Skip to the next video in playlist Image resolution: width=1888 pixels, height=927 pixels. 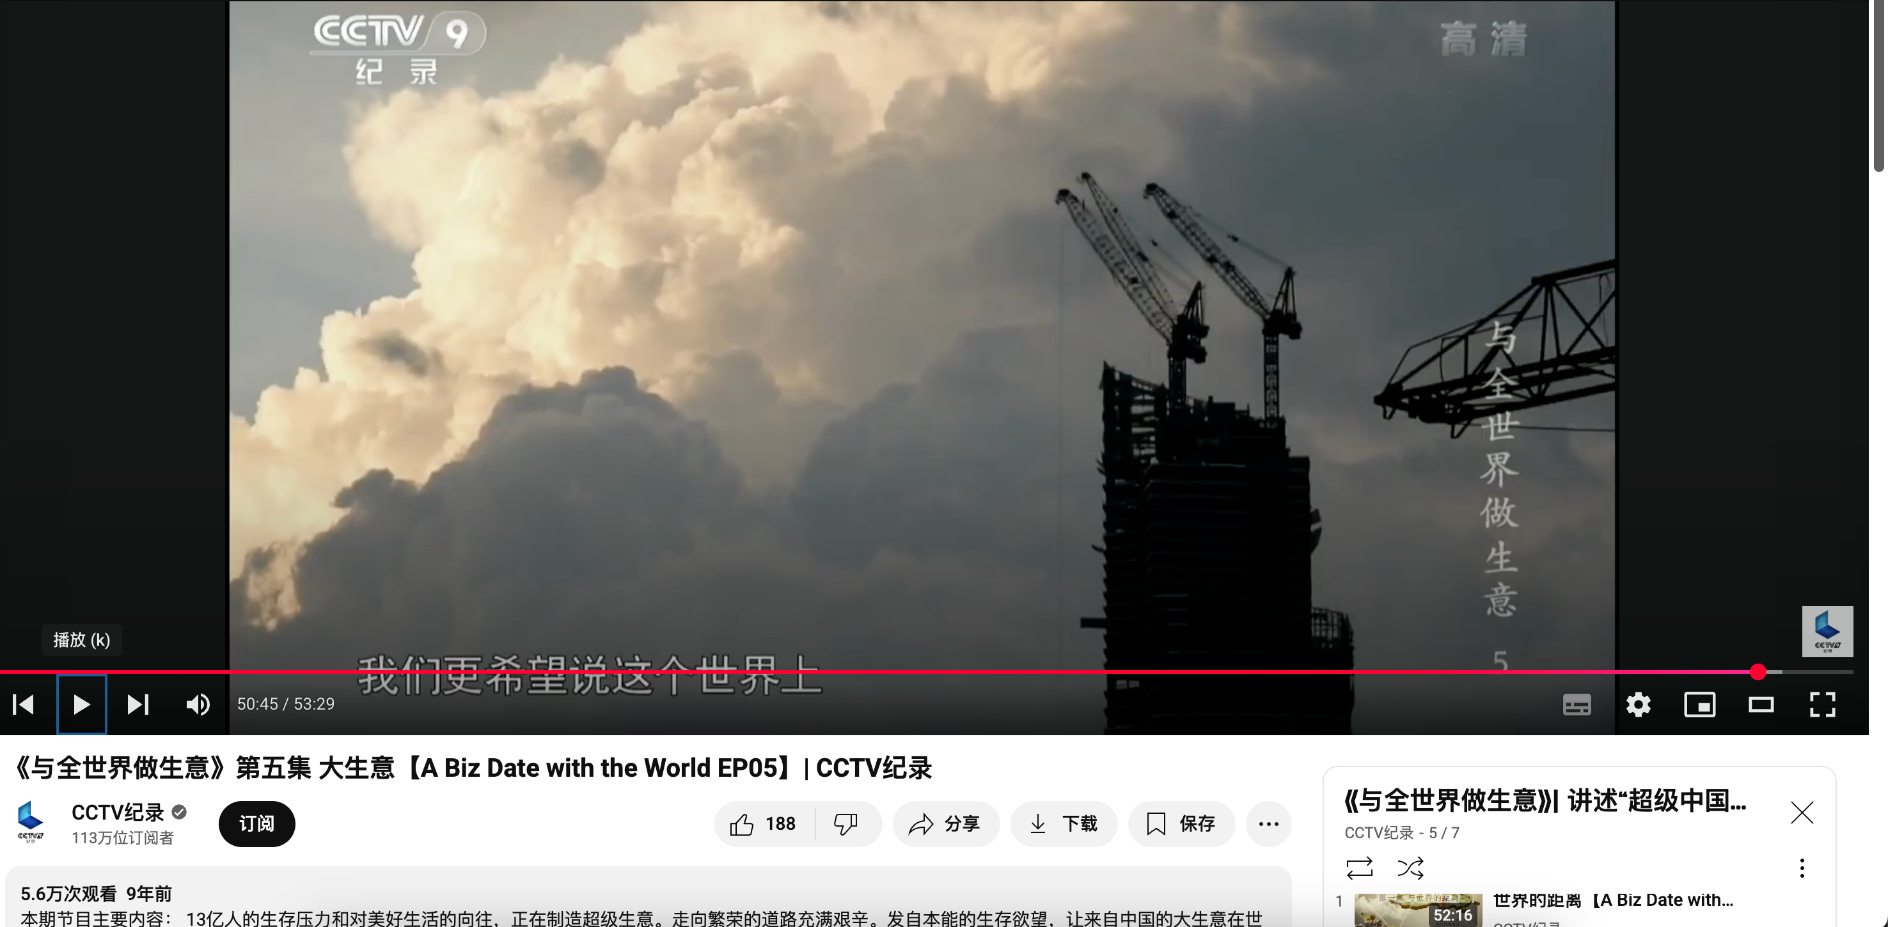tap(138, 705)
